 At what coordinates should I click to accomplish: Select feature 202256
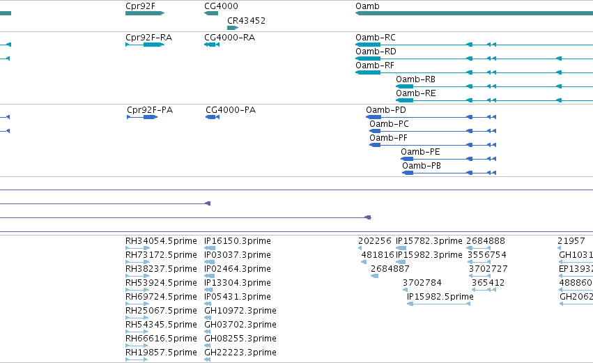[x=360, y=248]
